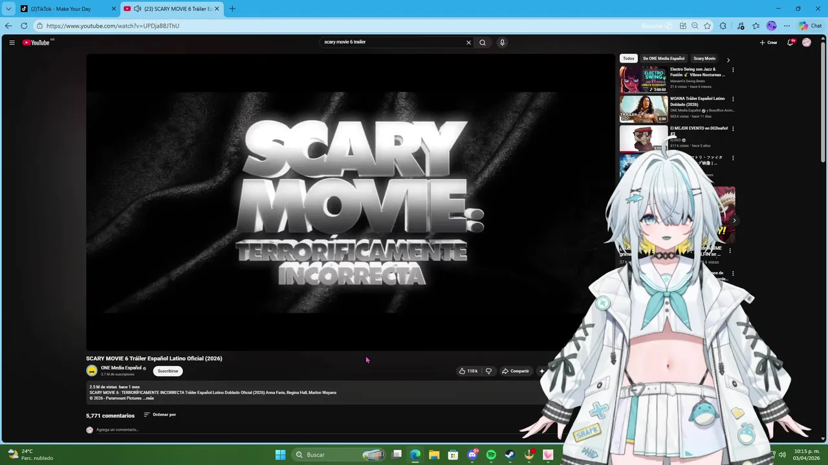Open Edge profile avatar
Image resolution: width=828 pixels, height=465 pixels.
(772, 26)
